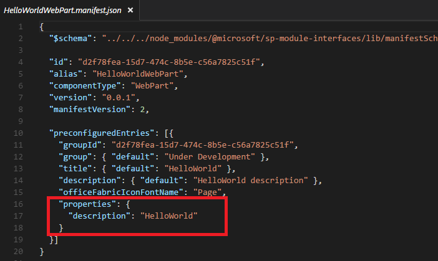Click the node_modules schema path string

[x=270, y=39]
